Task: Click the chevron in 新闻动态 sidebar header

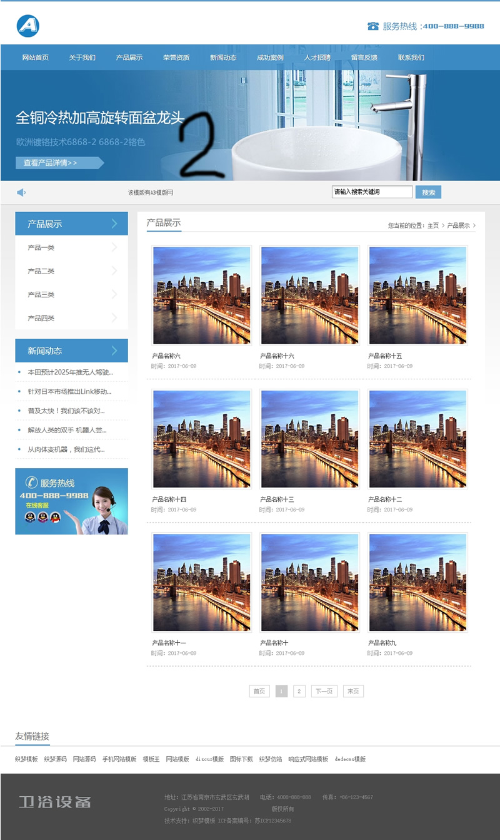Action: pos(114,351)
